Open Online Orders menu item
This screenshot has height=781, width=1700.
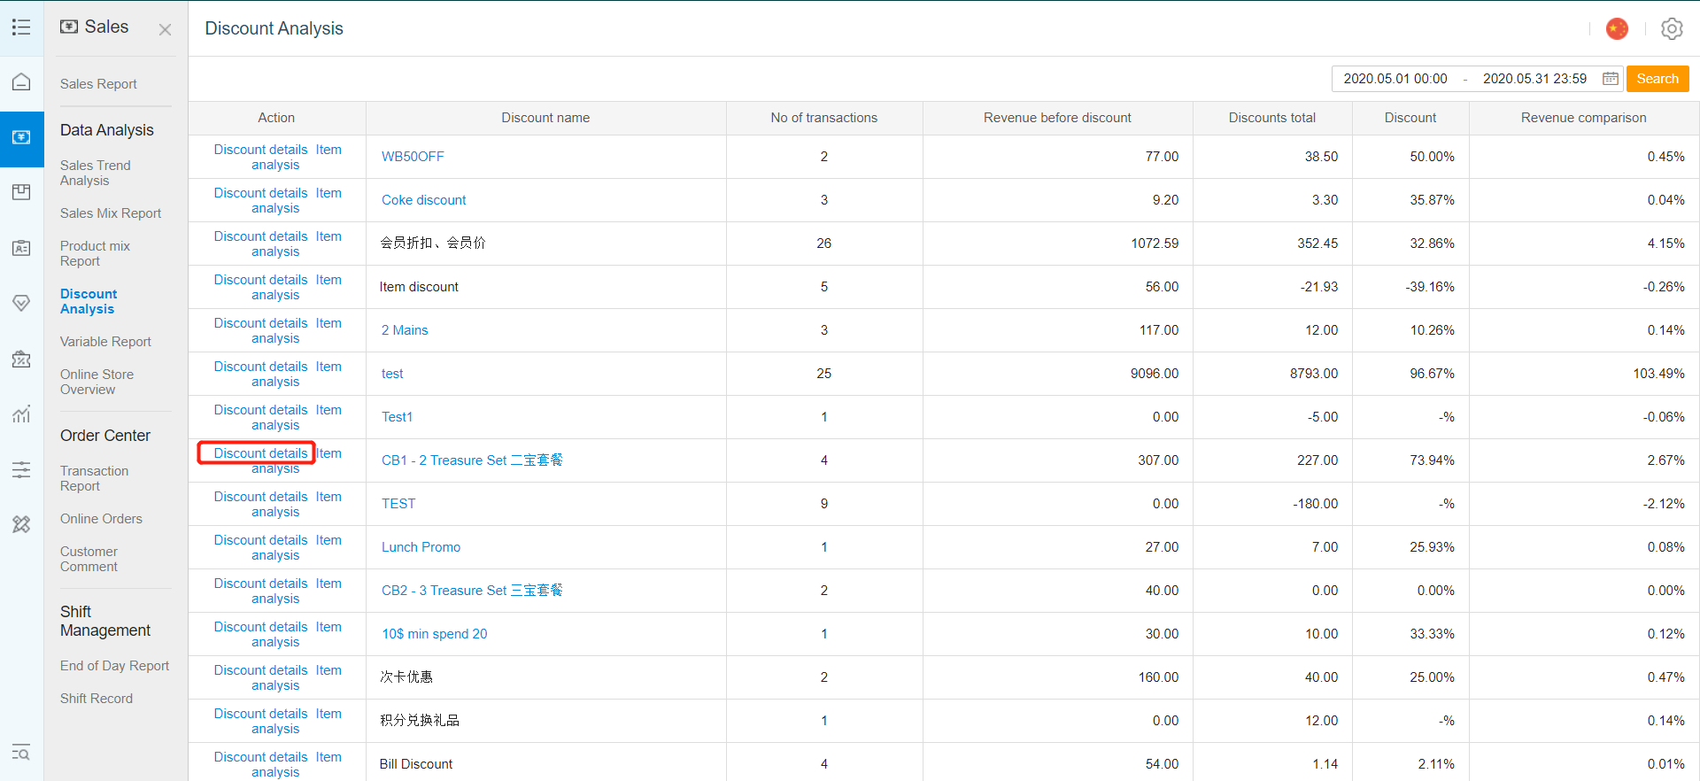[x=101, y=519]
